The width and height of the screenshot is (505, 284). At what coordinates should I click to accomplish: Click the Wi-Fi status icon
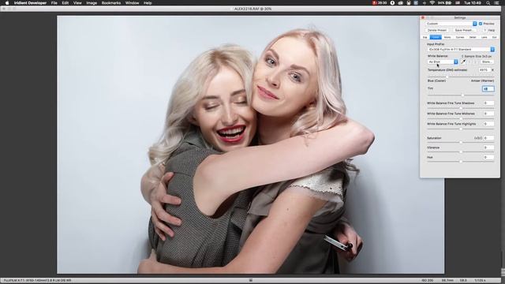(432, 3)
